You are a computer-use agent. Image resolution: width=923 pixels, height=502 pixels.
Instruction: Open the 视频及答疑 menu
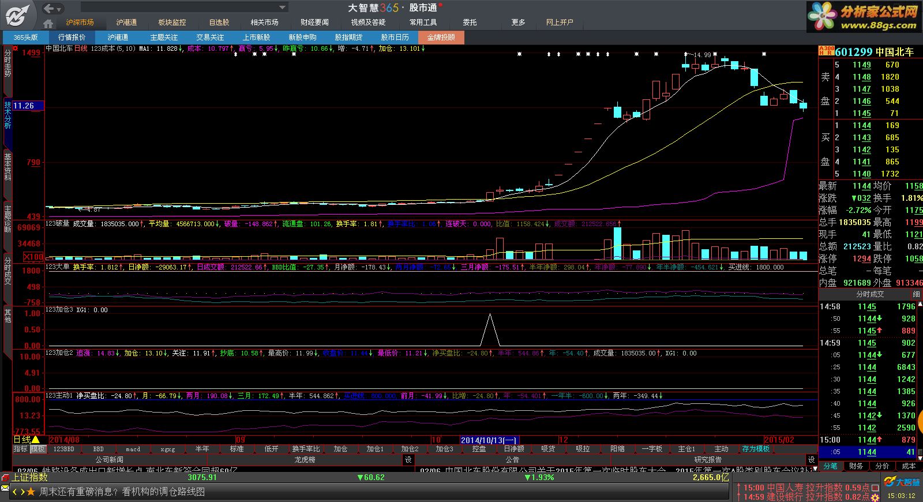click(x=368, y=23)
